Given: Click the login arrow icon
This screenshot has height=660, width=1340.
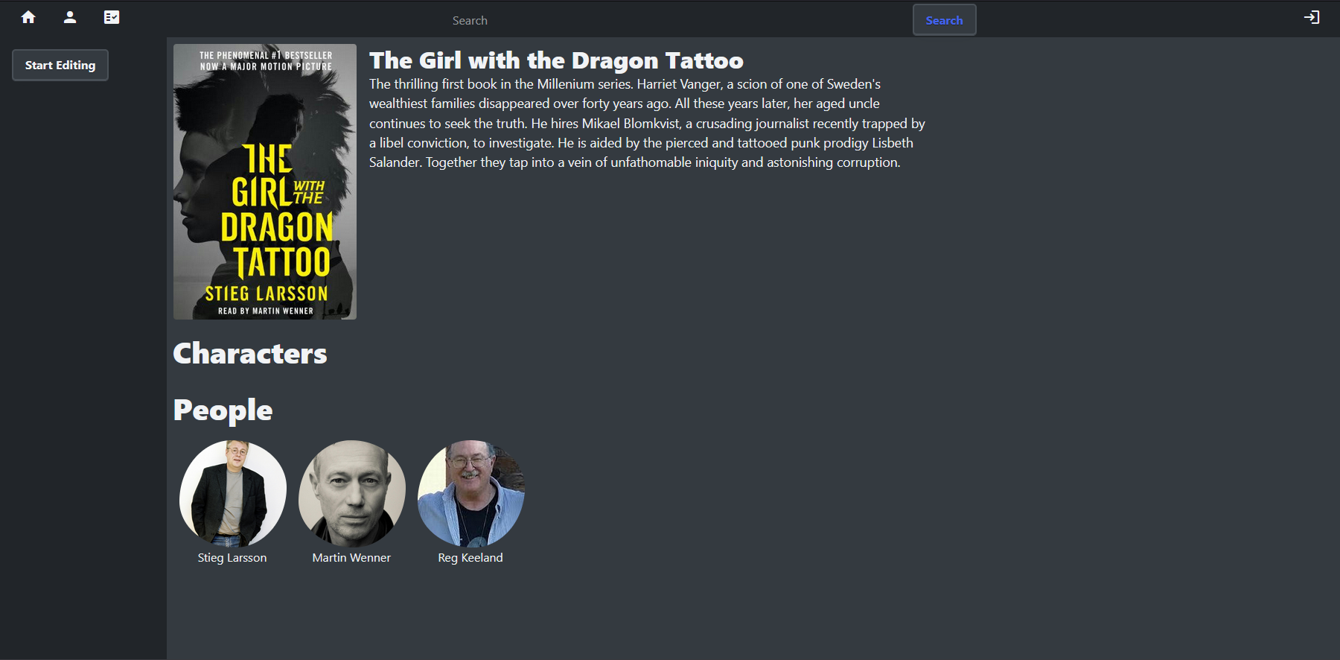Looking at the screenshot, I should point(1312,17).
